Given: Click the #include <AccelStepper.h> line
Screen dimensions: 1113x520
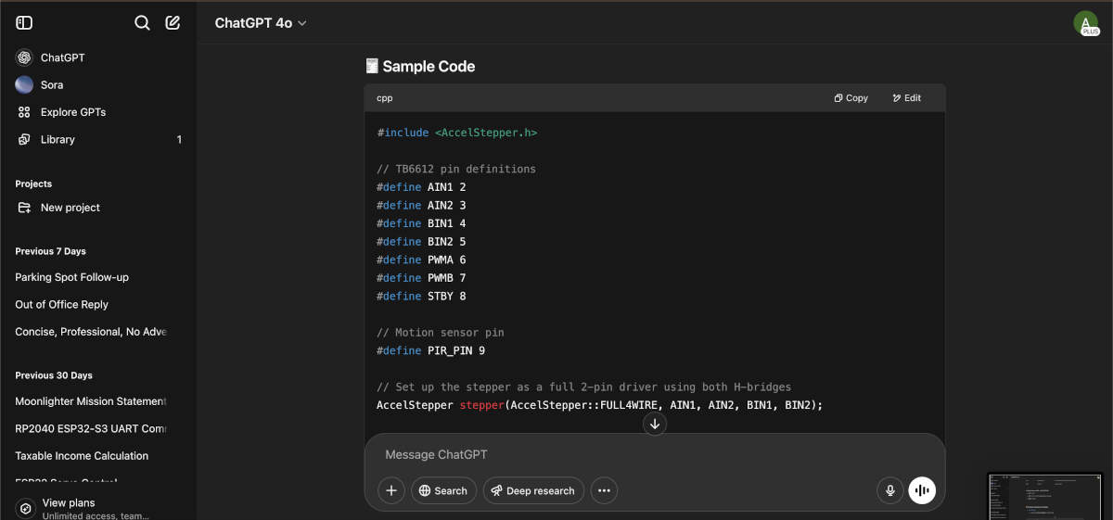Looking at the screenshot, I should 456,133.
